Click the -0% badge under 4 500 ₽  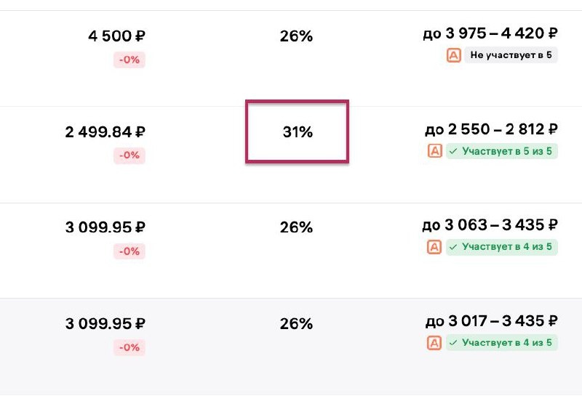129,60
